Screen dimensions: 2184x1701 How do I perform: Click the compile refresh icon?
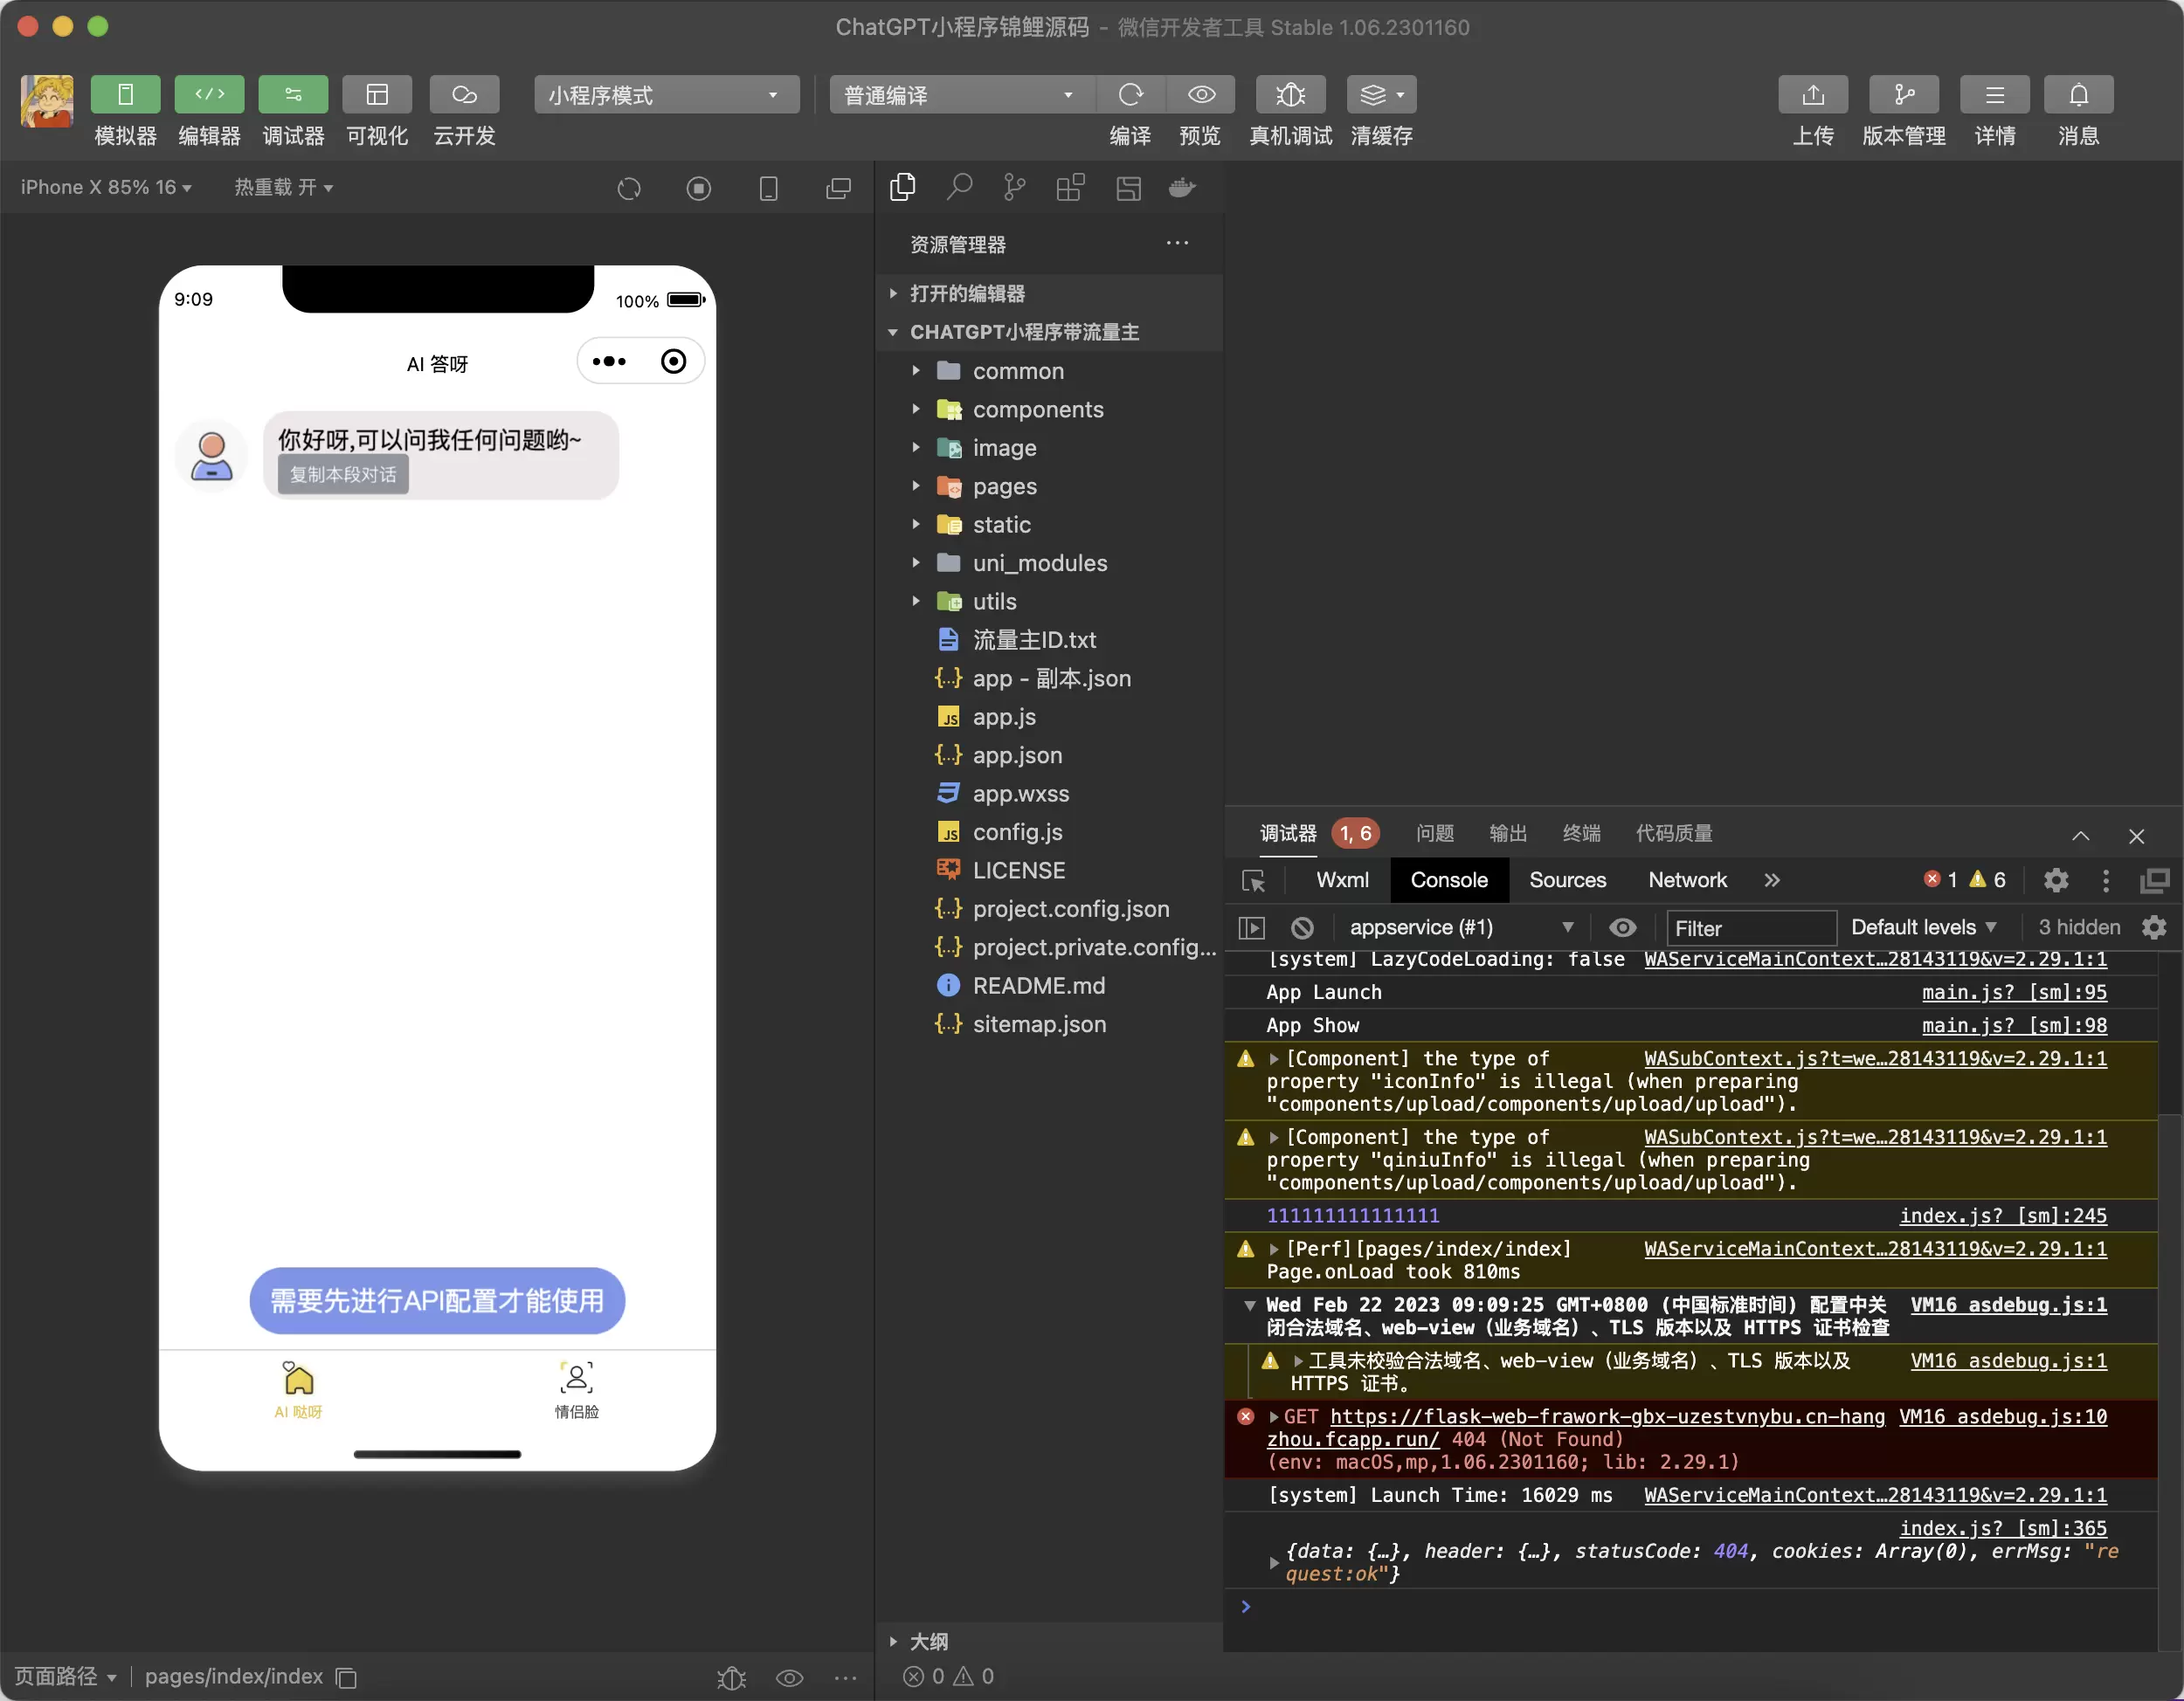coord(1130,95)
